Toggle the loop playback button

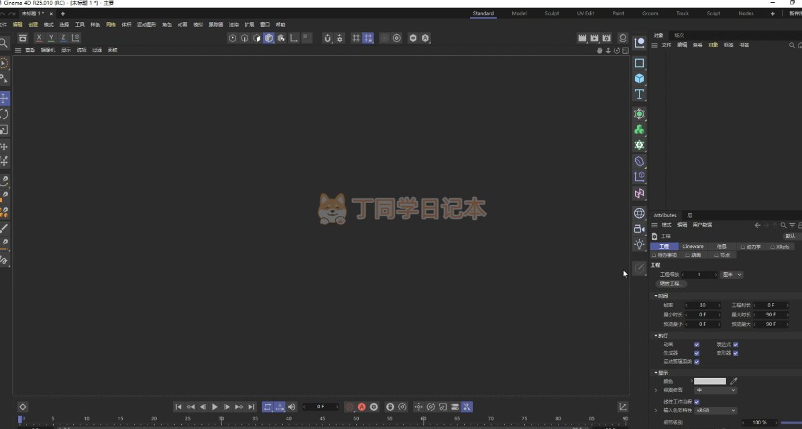point(268,407)
